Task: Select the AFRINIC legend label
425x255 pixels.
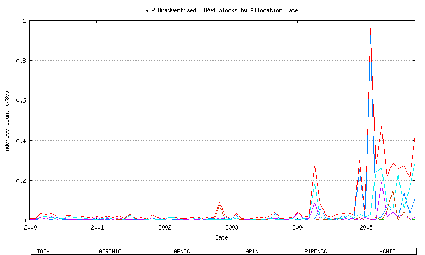Action: coord(110,251)
